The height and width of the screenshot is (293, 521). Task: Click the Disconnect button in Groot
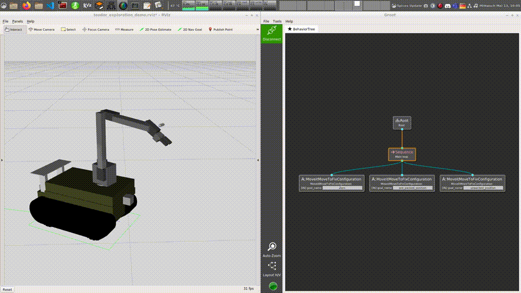pyautogui.click(x=271, y=33)
